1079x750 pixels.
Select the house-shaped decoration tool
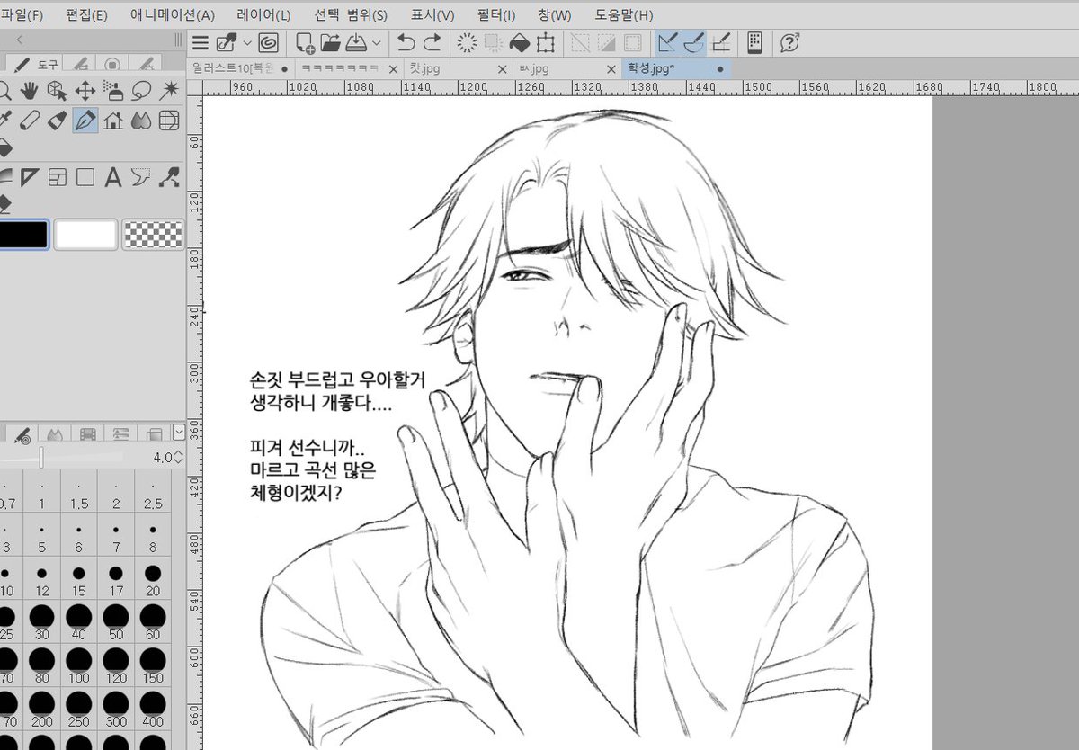[x=113, y=119]
